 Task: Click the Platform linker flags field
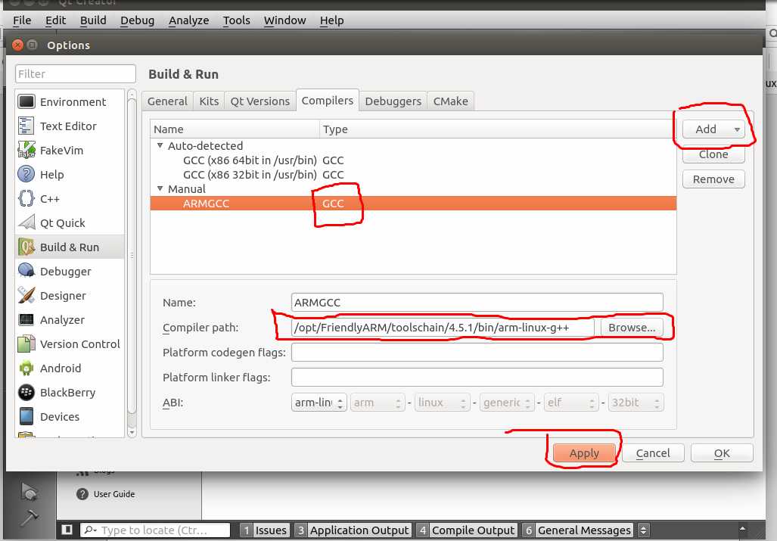coord(477,377)
